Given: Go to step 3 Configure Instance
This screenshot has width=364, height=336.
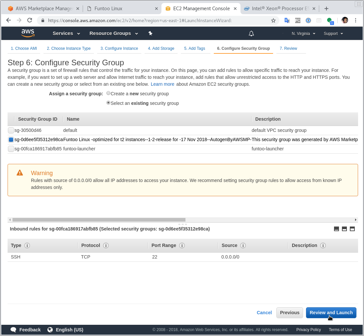Looking at the screenshot, I should click(119, 48).
